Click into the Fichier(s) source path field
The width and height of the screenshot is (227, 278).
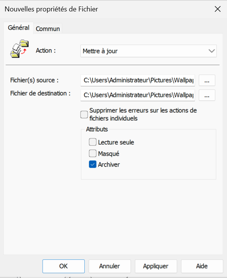pos(138,81)
